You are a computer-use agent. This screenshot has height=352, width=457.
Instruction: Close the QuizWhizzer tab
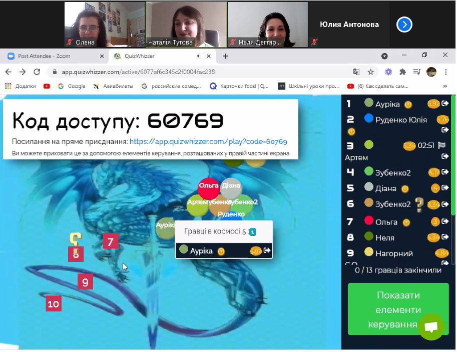coord(209,56)
